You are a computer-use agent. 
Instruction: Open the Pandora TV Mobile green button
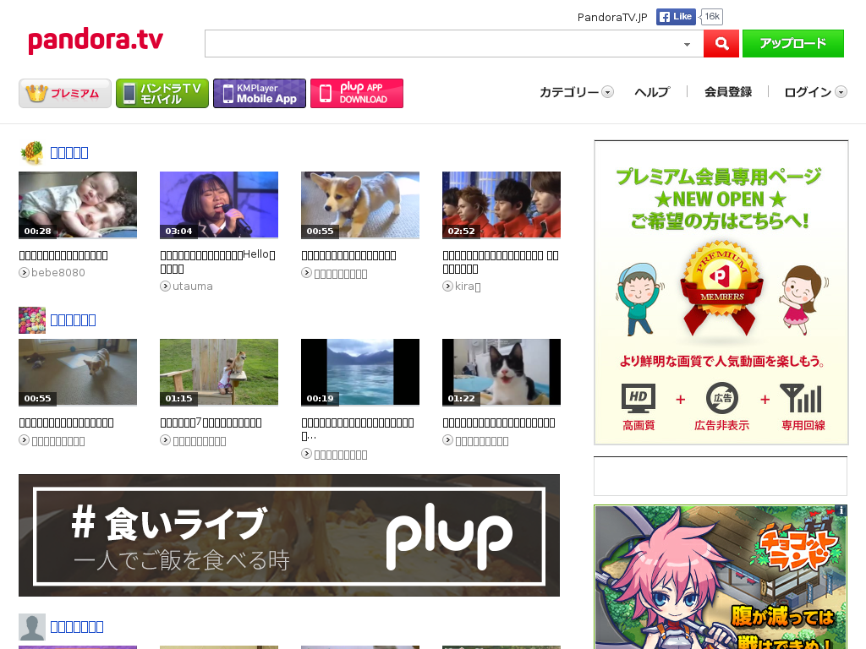[162, 93]
